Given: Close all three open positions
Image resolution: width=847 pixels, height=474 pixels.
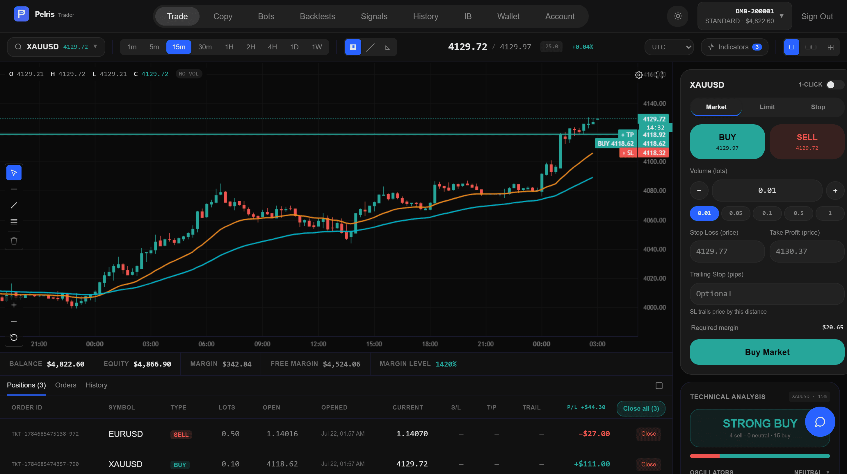Looking at the screenshot, I should 641,408.
